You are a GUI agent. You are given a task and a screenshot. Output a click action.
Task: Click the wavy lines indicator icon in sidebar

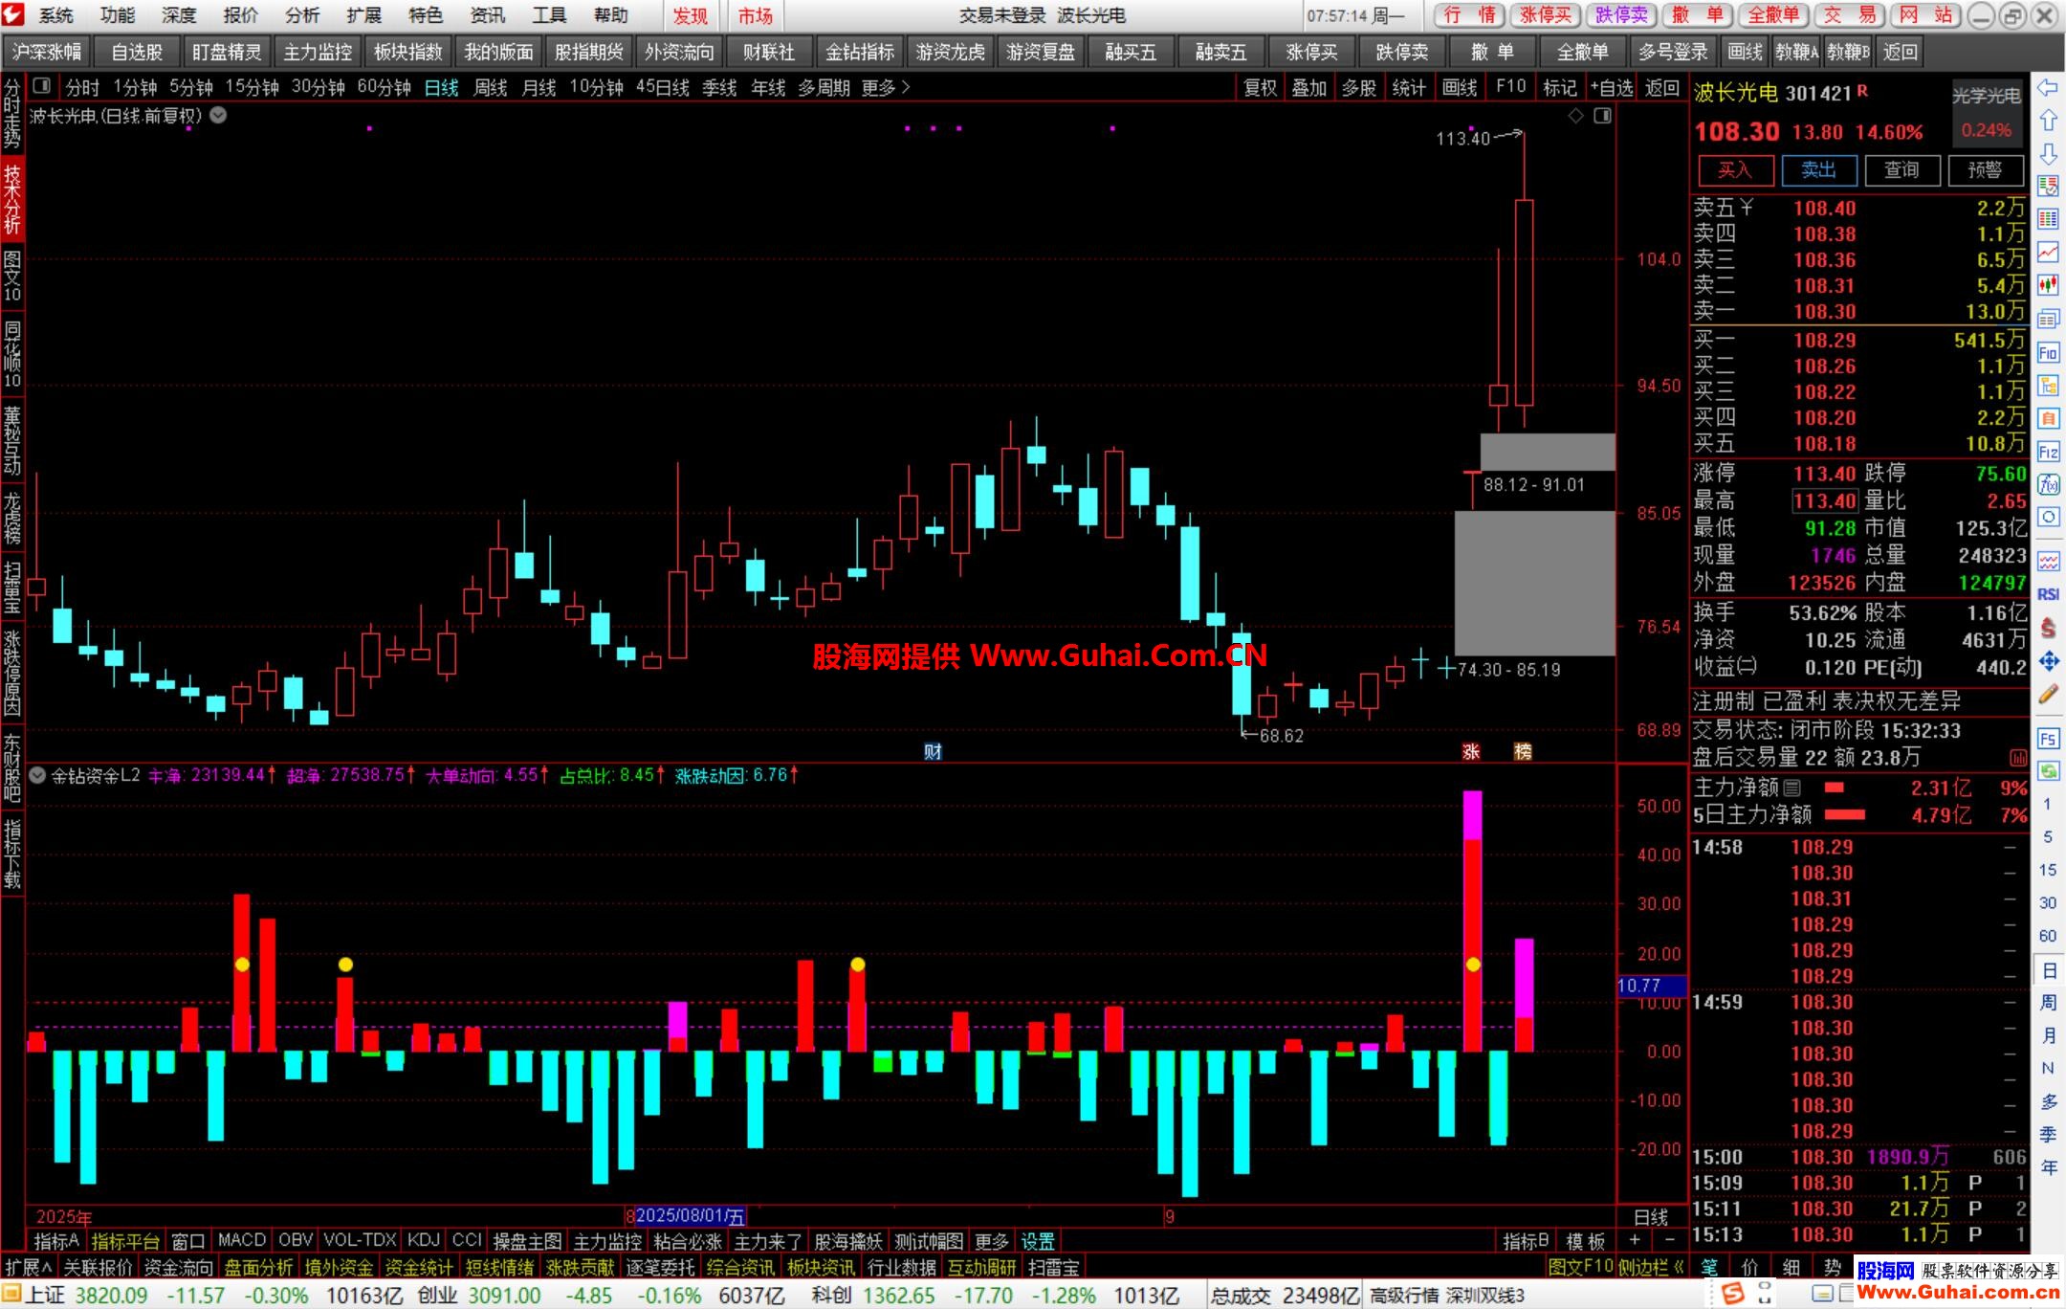2048,561
